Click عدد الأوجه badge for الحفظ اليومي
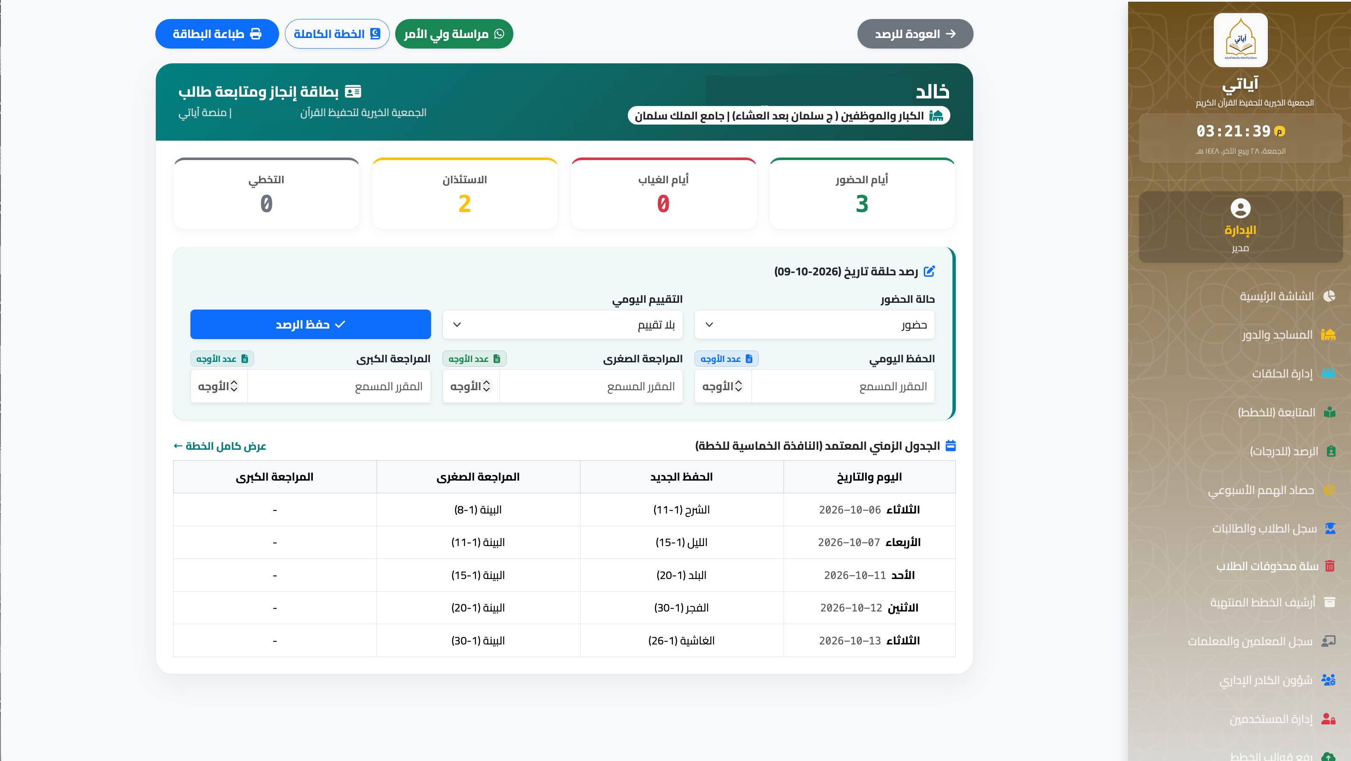The height and width of the screenshot is (761, 1351). point(726,359)
